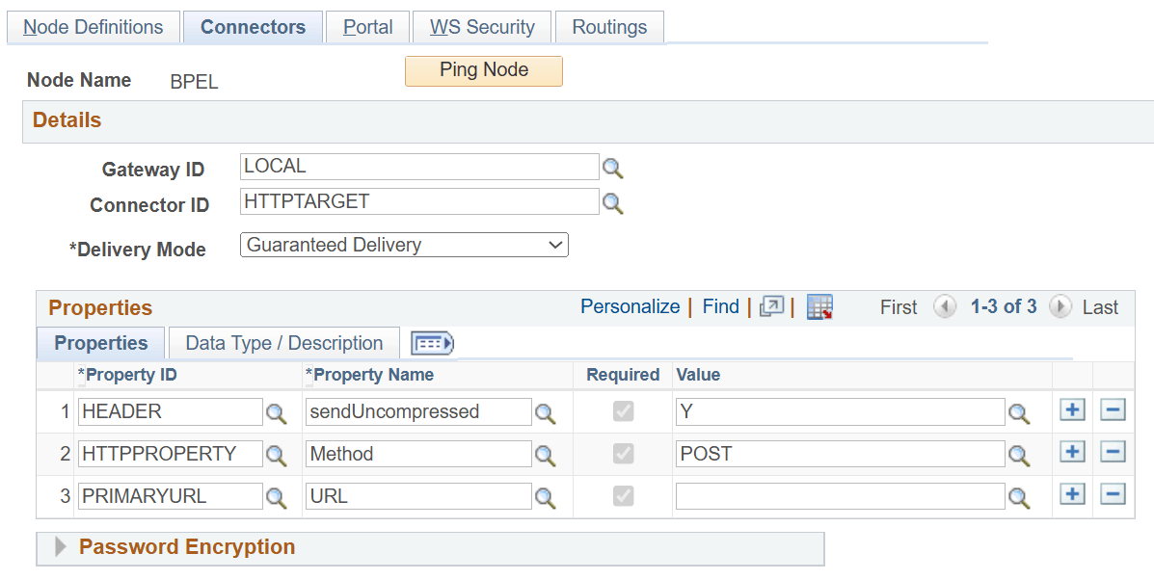Expand the Password Encryption section
Image resolution: width=1154 pixels, height=580 pixels.
point(60,546)
